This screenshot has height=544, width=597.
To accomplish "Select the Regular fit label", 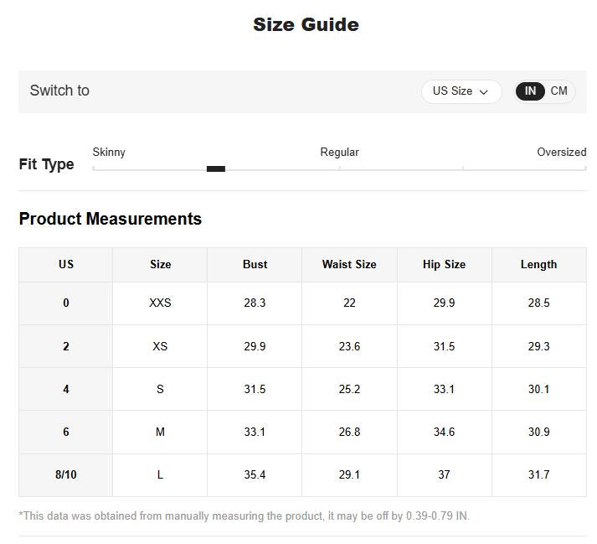I will pos(339,152).
